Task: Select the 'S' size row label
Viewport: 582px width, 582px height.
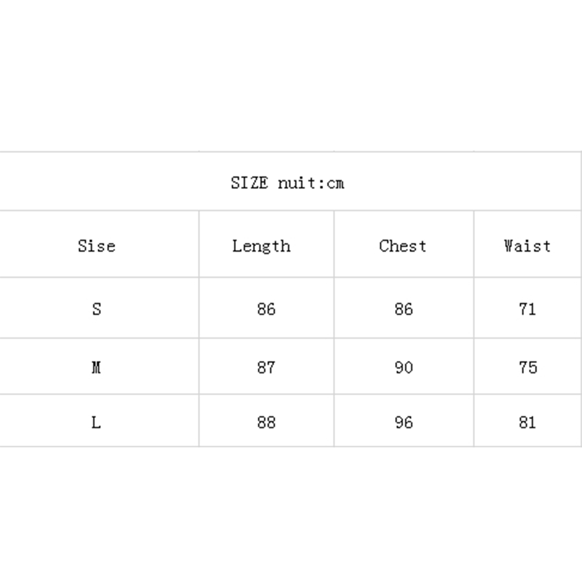Action: pyautogui.click(x=97, y=309)
